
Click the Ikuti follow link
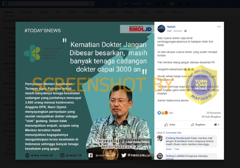coord(169,31)
